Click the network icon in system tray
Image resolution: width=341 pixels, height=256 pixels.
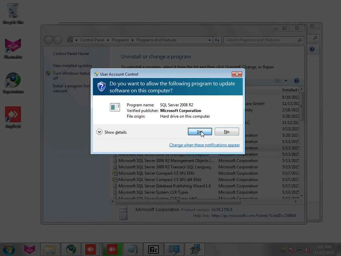pyautogui.click(x=299, y=250)
